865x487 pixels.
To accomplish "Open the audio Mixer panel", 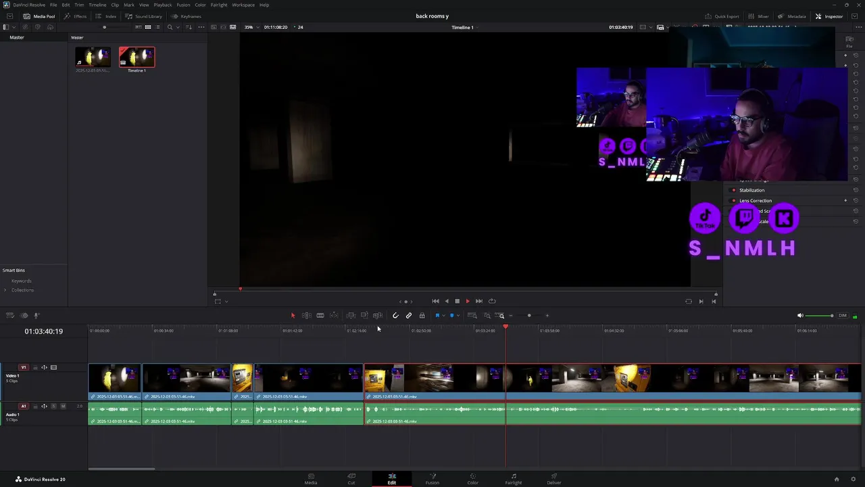I will click(x=758, y=16).
